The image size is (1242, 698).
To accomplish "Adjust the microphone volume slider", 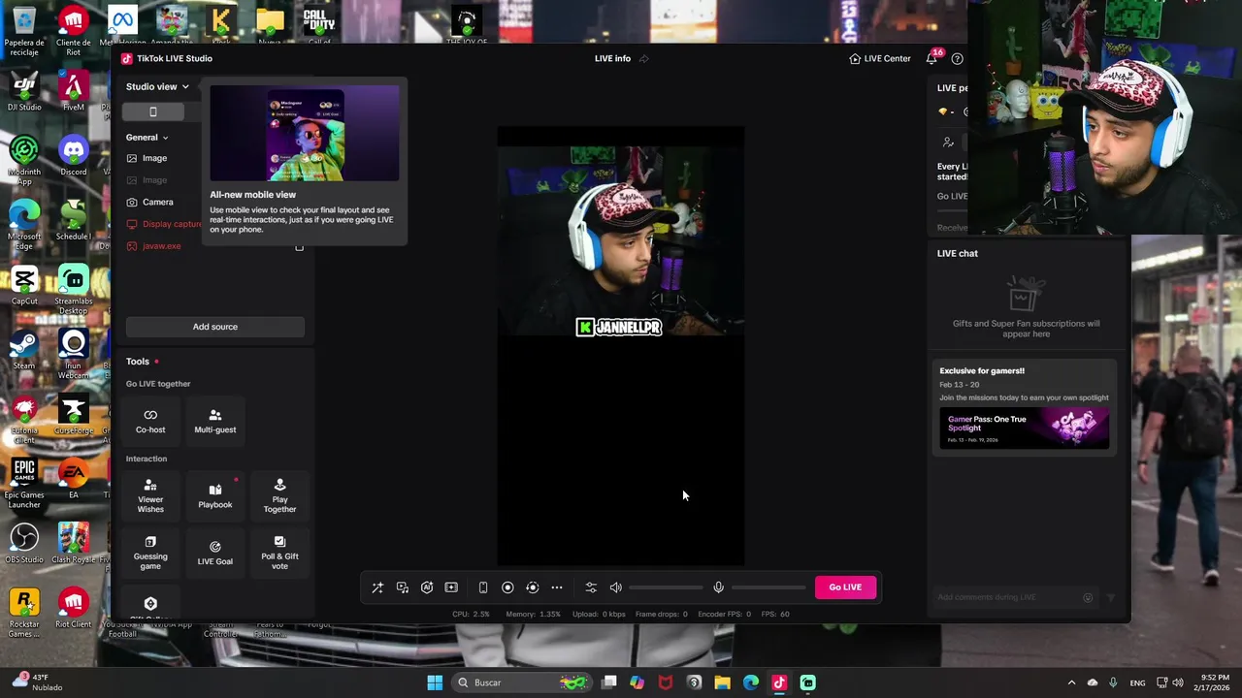I will pyautogui.click(x=768, y=587).
